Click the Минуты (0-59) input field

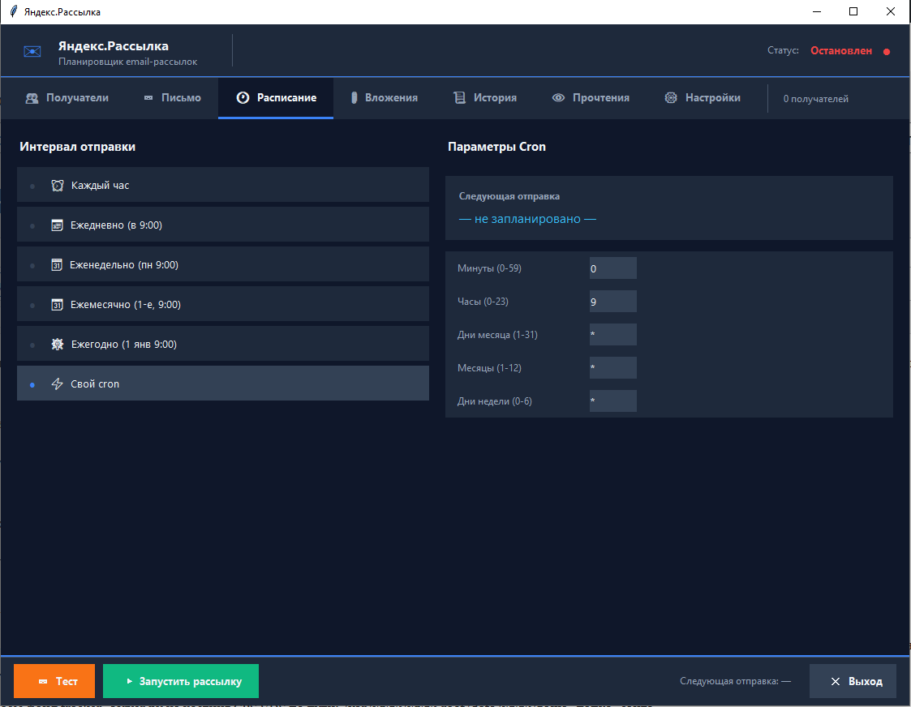[x=612, y=268]
